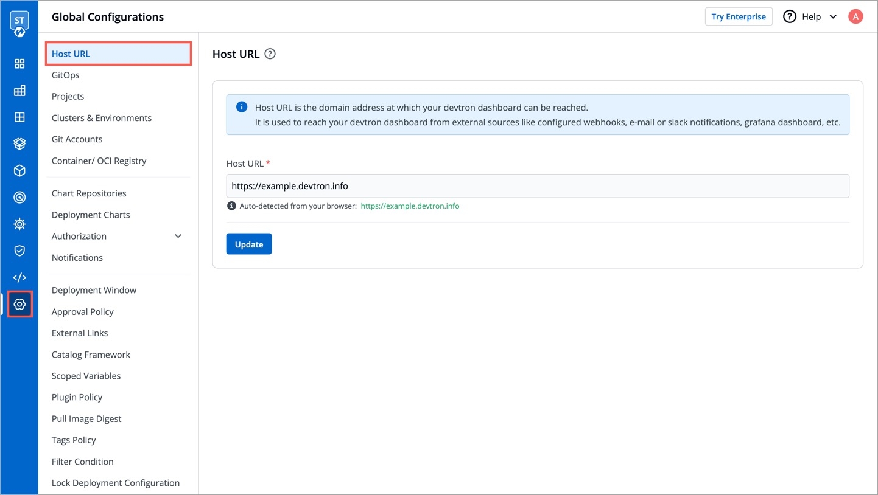The image size is (878, 495).
Task: Click the auto-detected host URL link
Action: 410,206
